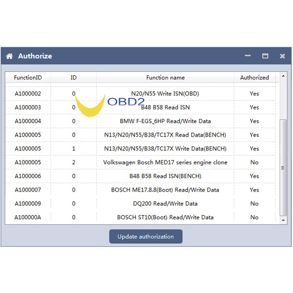Select N13/N20/N55/B38/TC17X Write Data(BENCH) row
293x293 pixels.
click(x=165, y=149)
